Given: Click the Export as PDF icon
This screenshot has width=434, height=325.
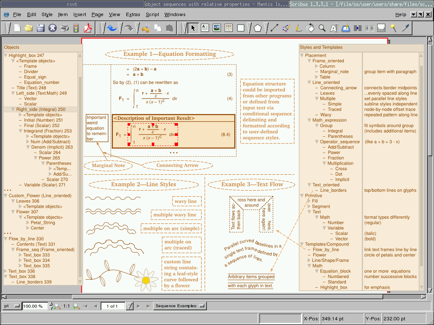Looking at the screenshot, I should tap(88, 28).
